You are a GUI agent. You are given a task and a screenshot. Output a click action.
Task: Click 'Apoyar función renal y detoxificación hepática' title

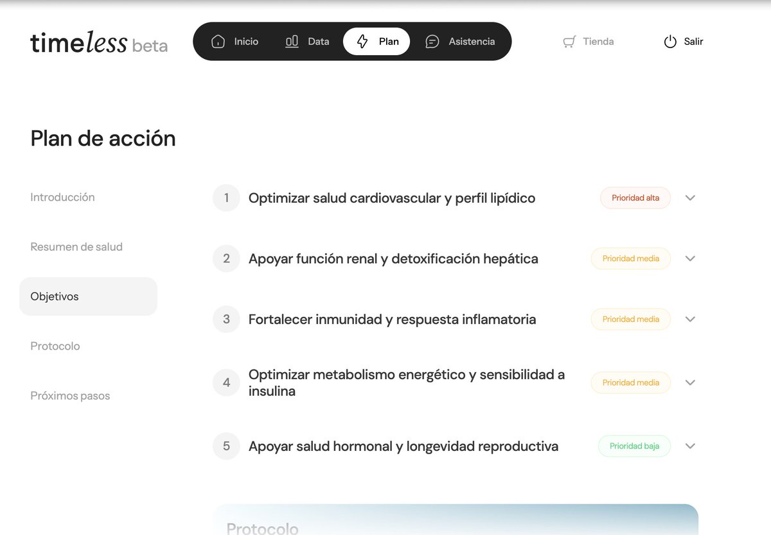pos(393,259)
